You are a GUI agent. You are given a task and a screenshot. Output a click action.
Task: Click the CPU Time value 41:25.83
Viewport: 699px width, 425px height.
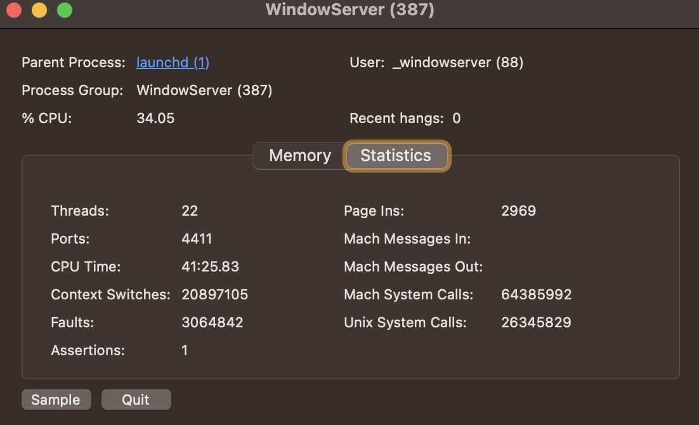click(x=210, y=267)
